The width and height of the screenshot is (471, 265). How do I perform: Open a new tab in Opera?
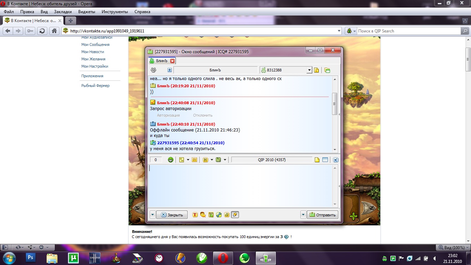(70, 20)
